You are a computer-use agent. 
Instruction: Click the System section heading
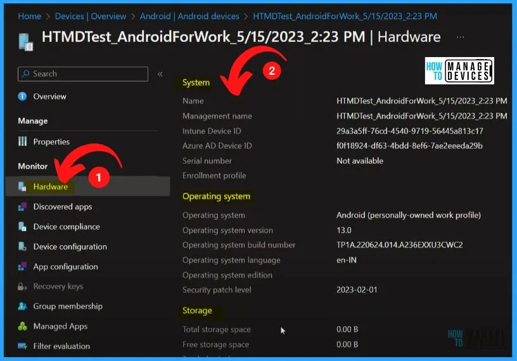coord(196,82)
